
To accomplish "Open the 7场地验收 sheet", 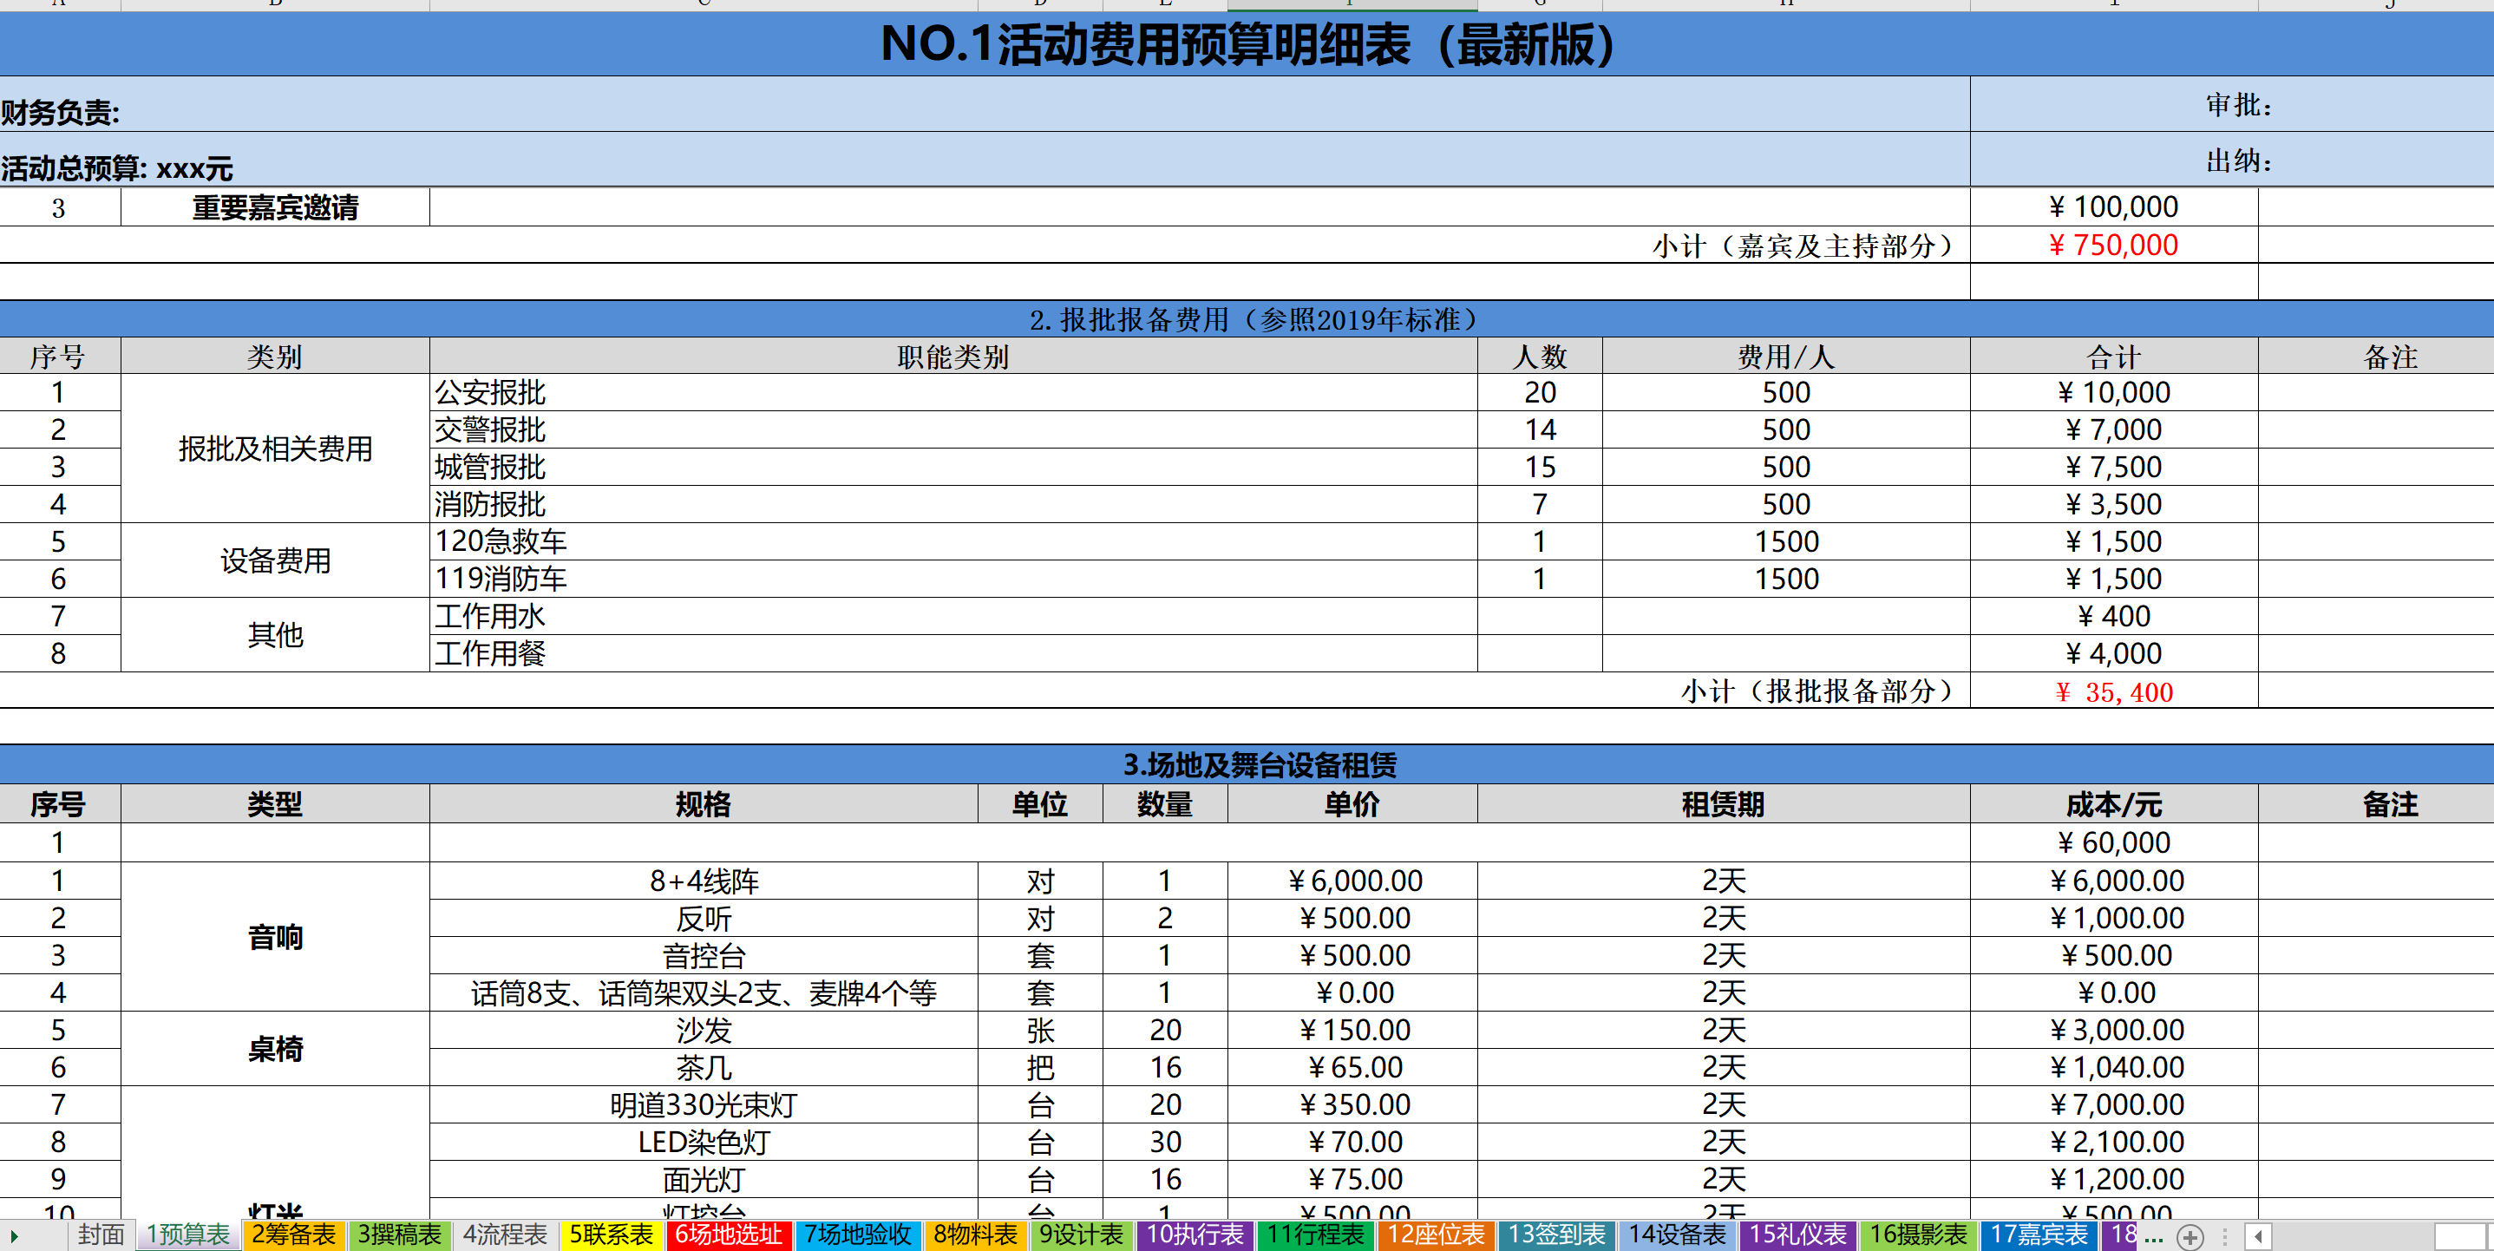I will (858, 1235).
